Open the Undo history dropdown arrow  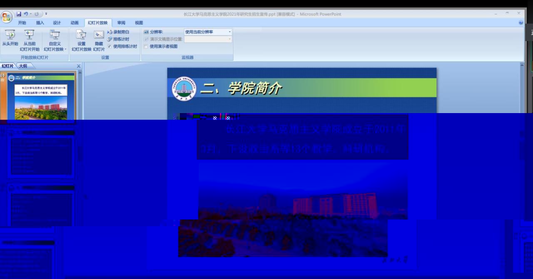pos(30,14)
